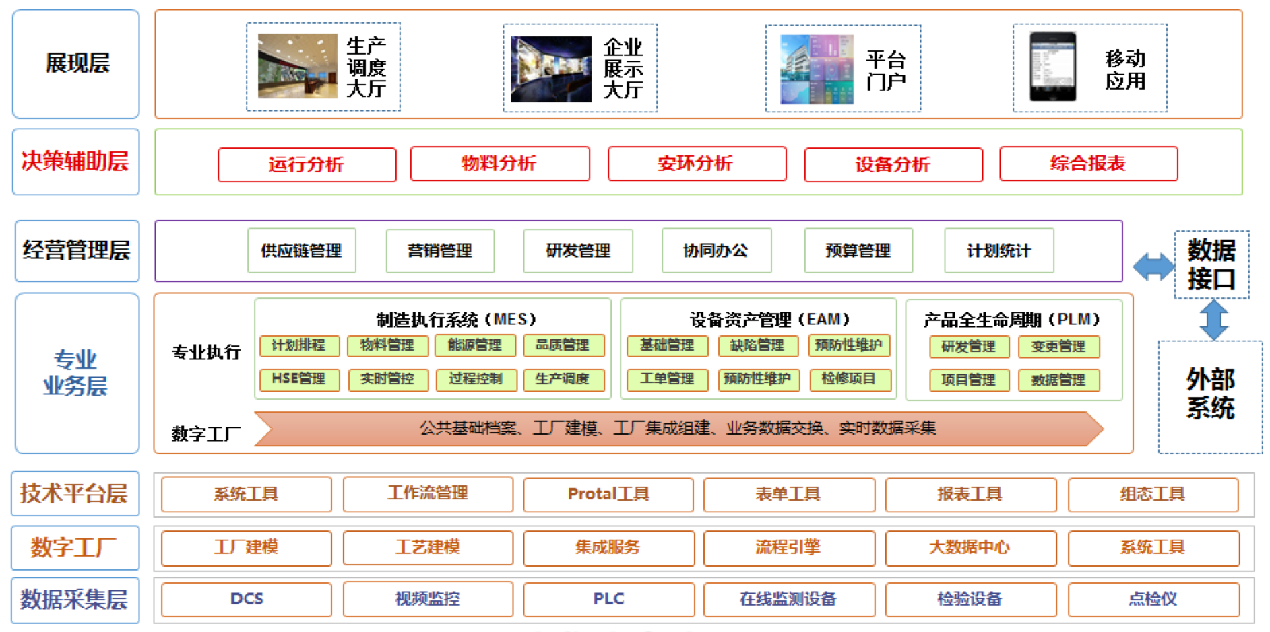1270x632 pixels.
Task: Click the orange 公共基础档案 arrow banner
Action: [x=679, y=428]
